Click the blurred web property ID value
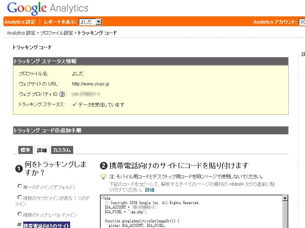This screenshot has height=228, width=305. pos(86,94)
